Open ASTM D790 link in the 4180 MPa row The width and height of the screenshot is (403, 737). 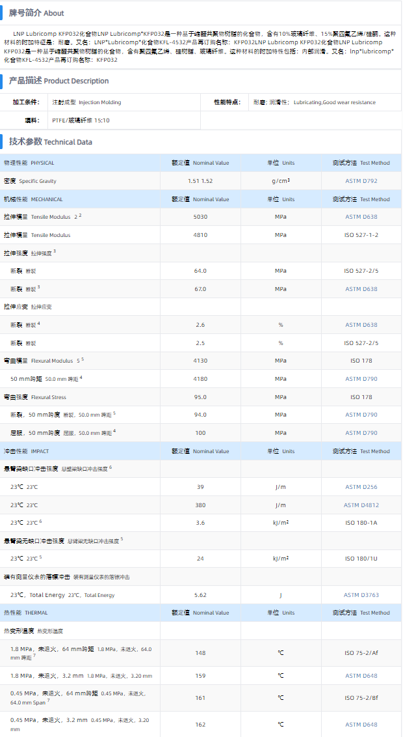coord(361,379)
